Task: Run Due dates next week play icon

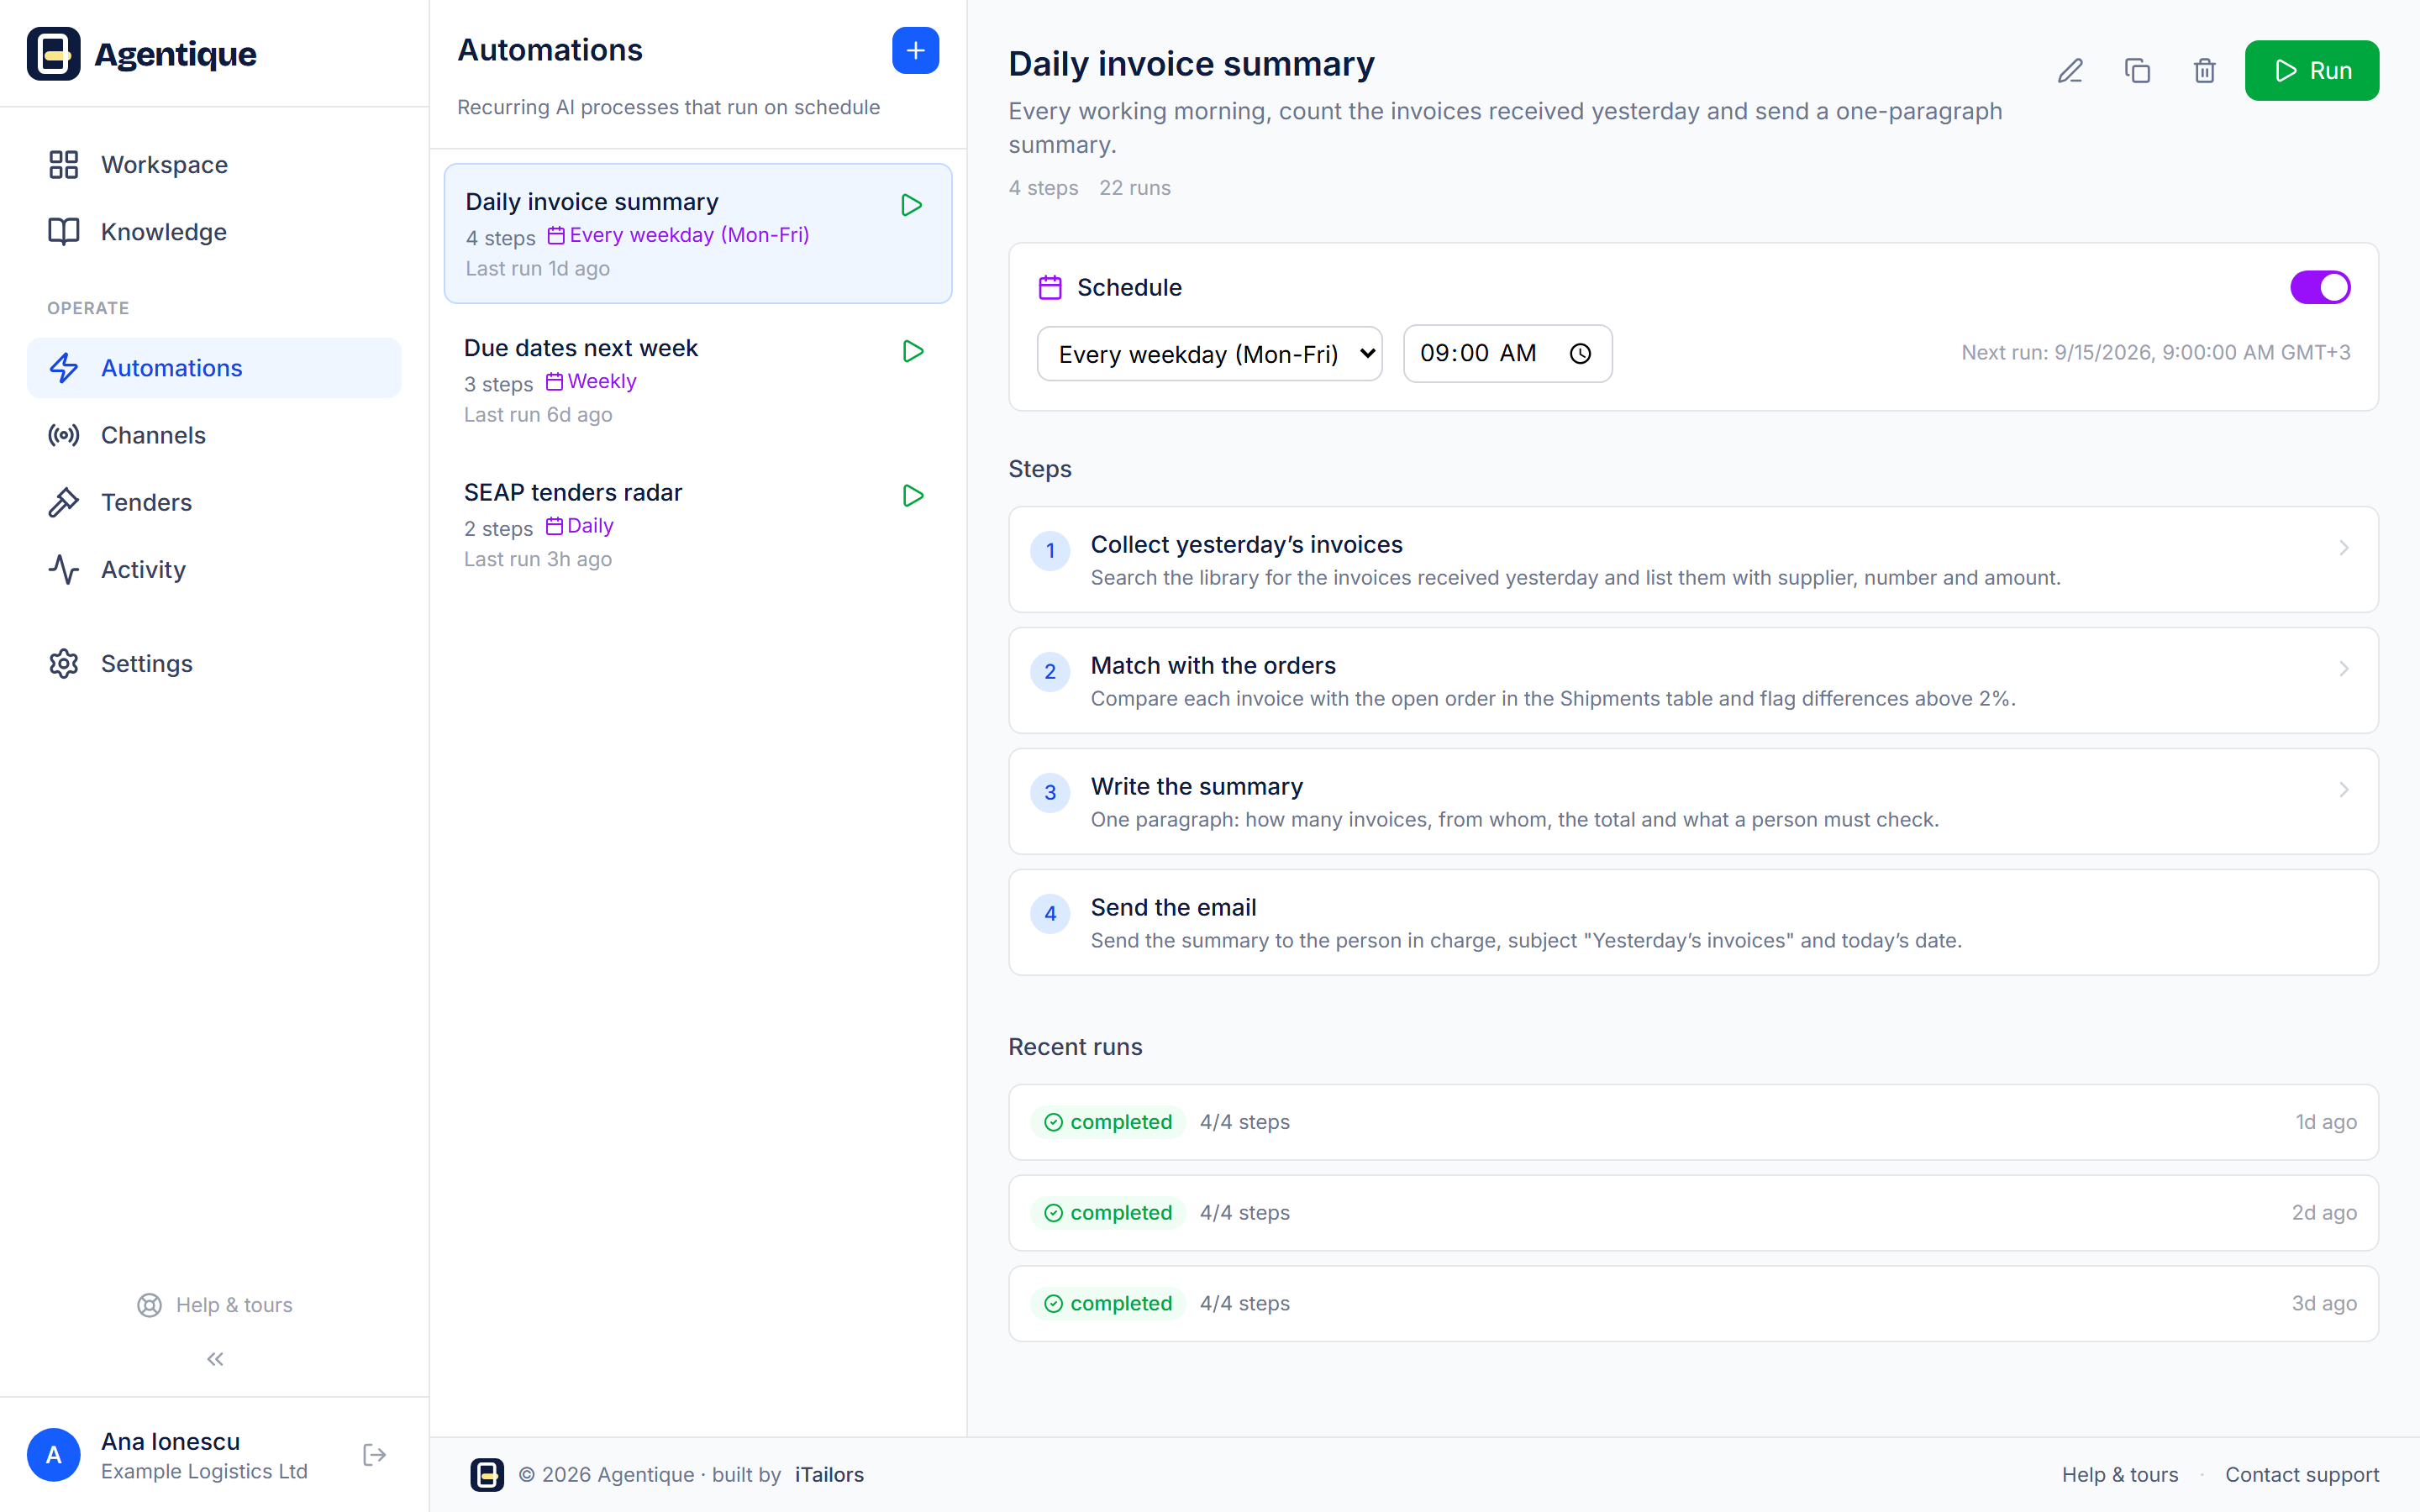Action: pyautogui.click(x=913, y=351)
